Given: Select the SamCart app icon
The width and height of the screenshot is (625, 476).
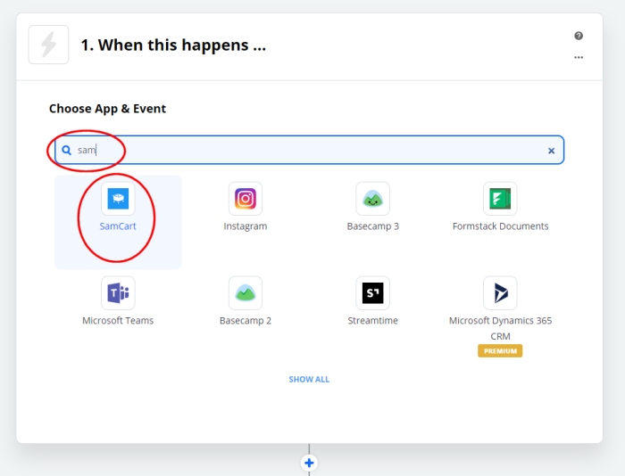Looking at the screenshot, I should click(118, 198).
